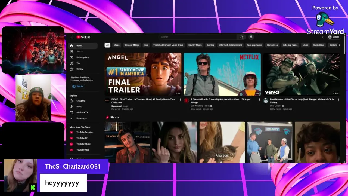Open Music under Explore
The width and height of the screenshot is (348, 196).
83,106
